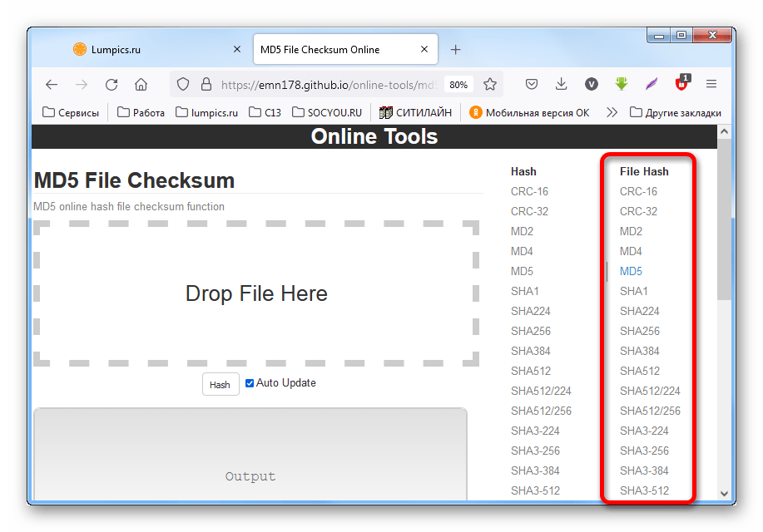
Task: Open the downloads panel
Action: (x=562, y=84)
